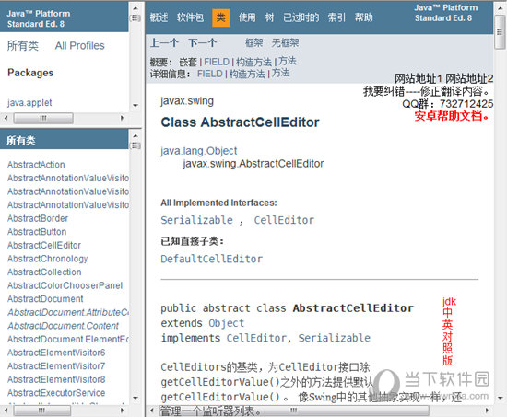Viewport: 507px width, 417px height.
Task: Jump to 构造方法 in the 概要 summary row
Action: pos(253,62)
